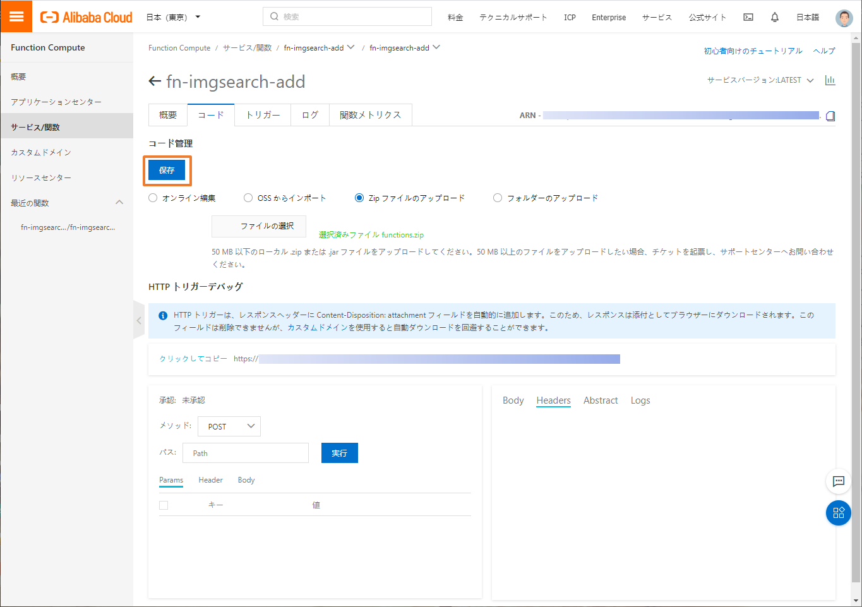Open the chat support bubble icon

(x=839, y=481)
